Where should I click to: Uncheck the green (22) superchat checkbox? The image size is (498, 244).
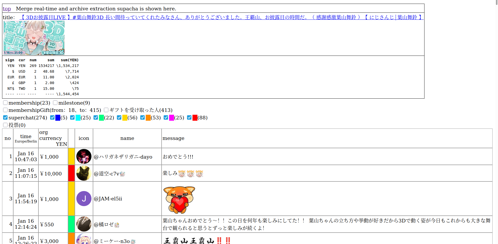[96, 118]
